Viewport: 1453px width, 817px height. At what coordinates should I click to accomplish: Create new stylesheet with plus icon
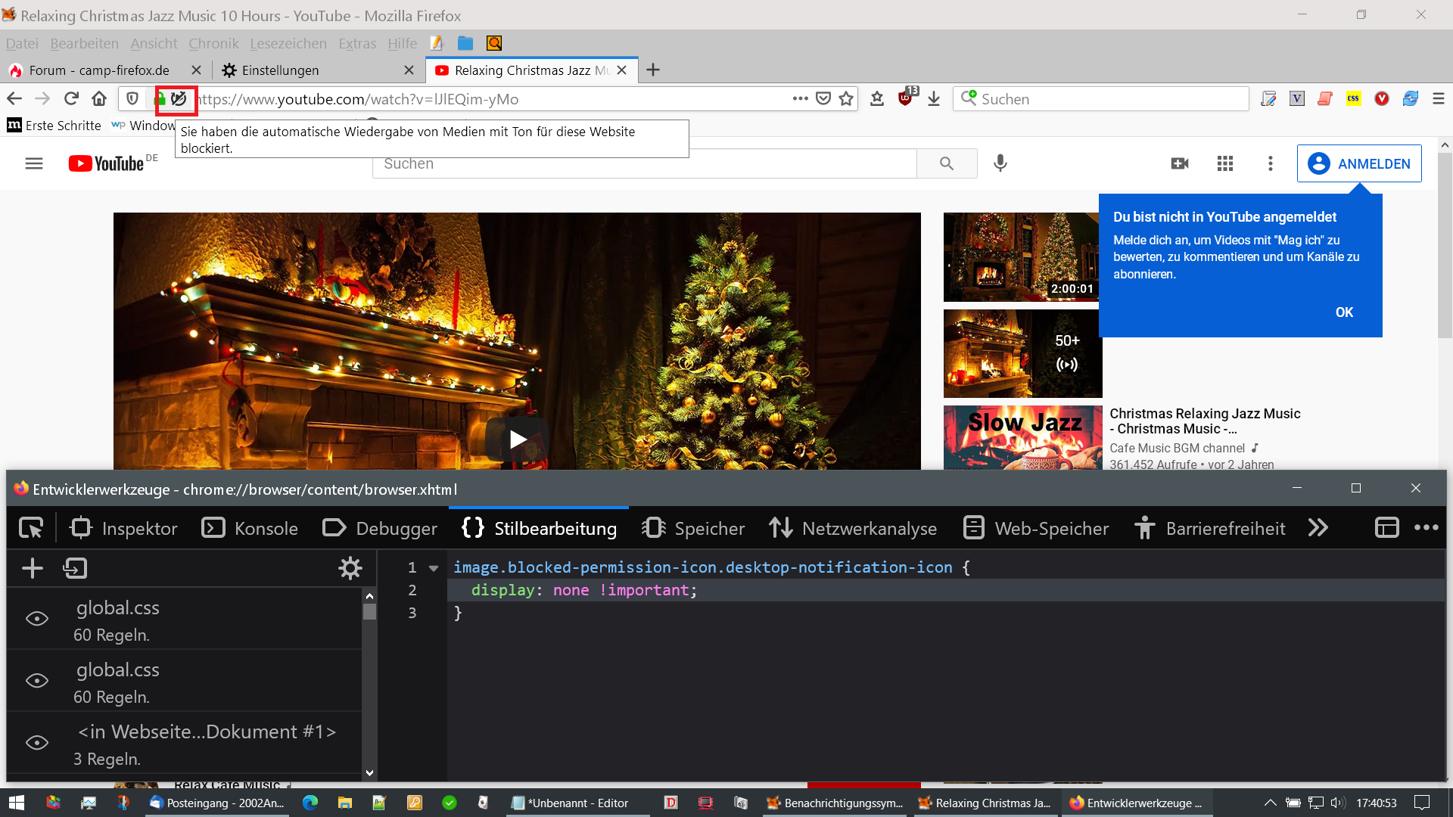click(33, 568)
